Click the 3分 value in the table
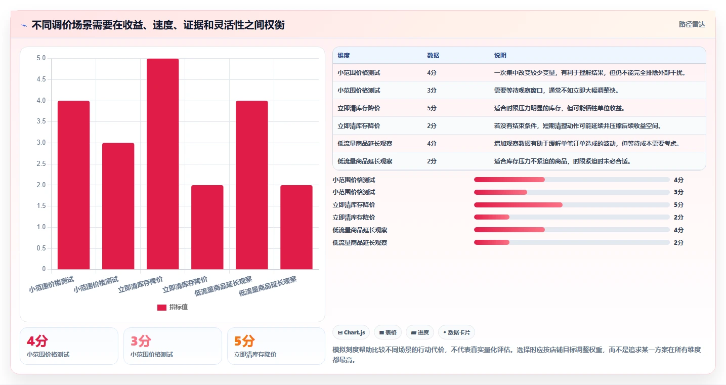This screenshot has width=726, height=385. click(432, 91)
